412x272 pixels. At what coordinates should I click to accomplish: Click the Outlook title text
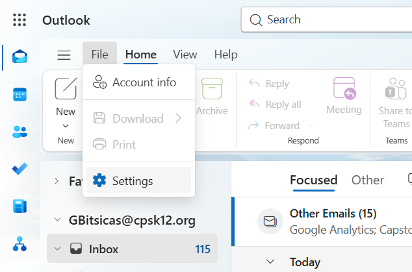(66, 21)
